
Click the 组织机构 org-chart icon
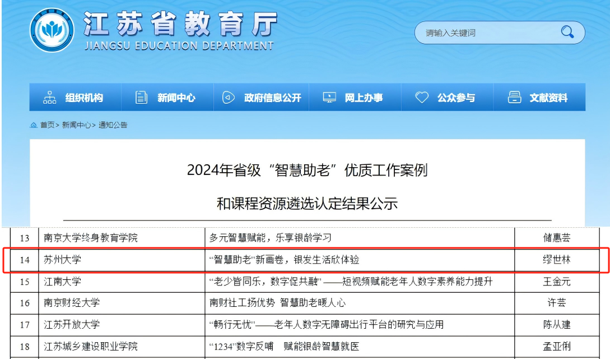(49, 98)
